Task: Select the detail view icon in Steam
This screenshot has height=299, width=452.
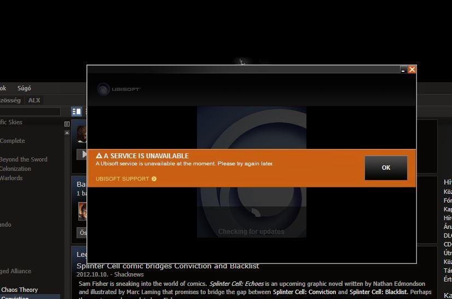Action: tap(77, 111)
